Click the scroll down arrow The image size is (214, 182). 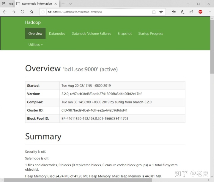pyautogui.click(x=212, y=176)
